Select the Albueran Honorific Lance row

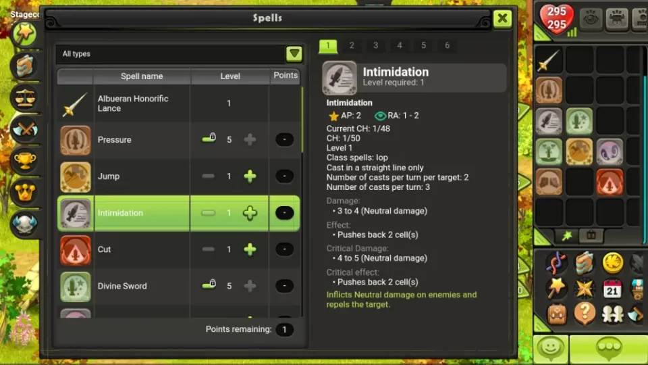178,103
